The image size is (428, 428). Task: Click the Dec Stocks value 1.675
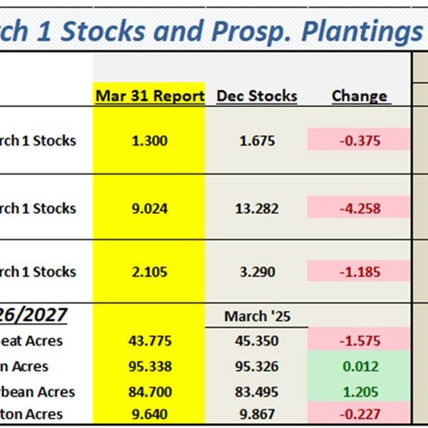coord(257,141)
